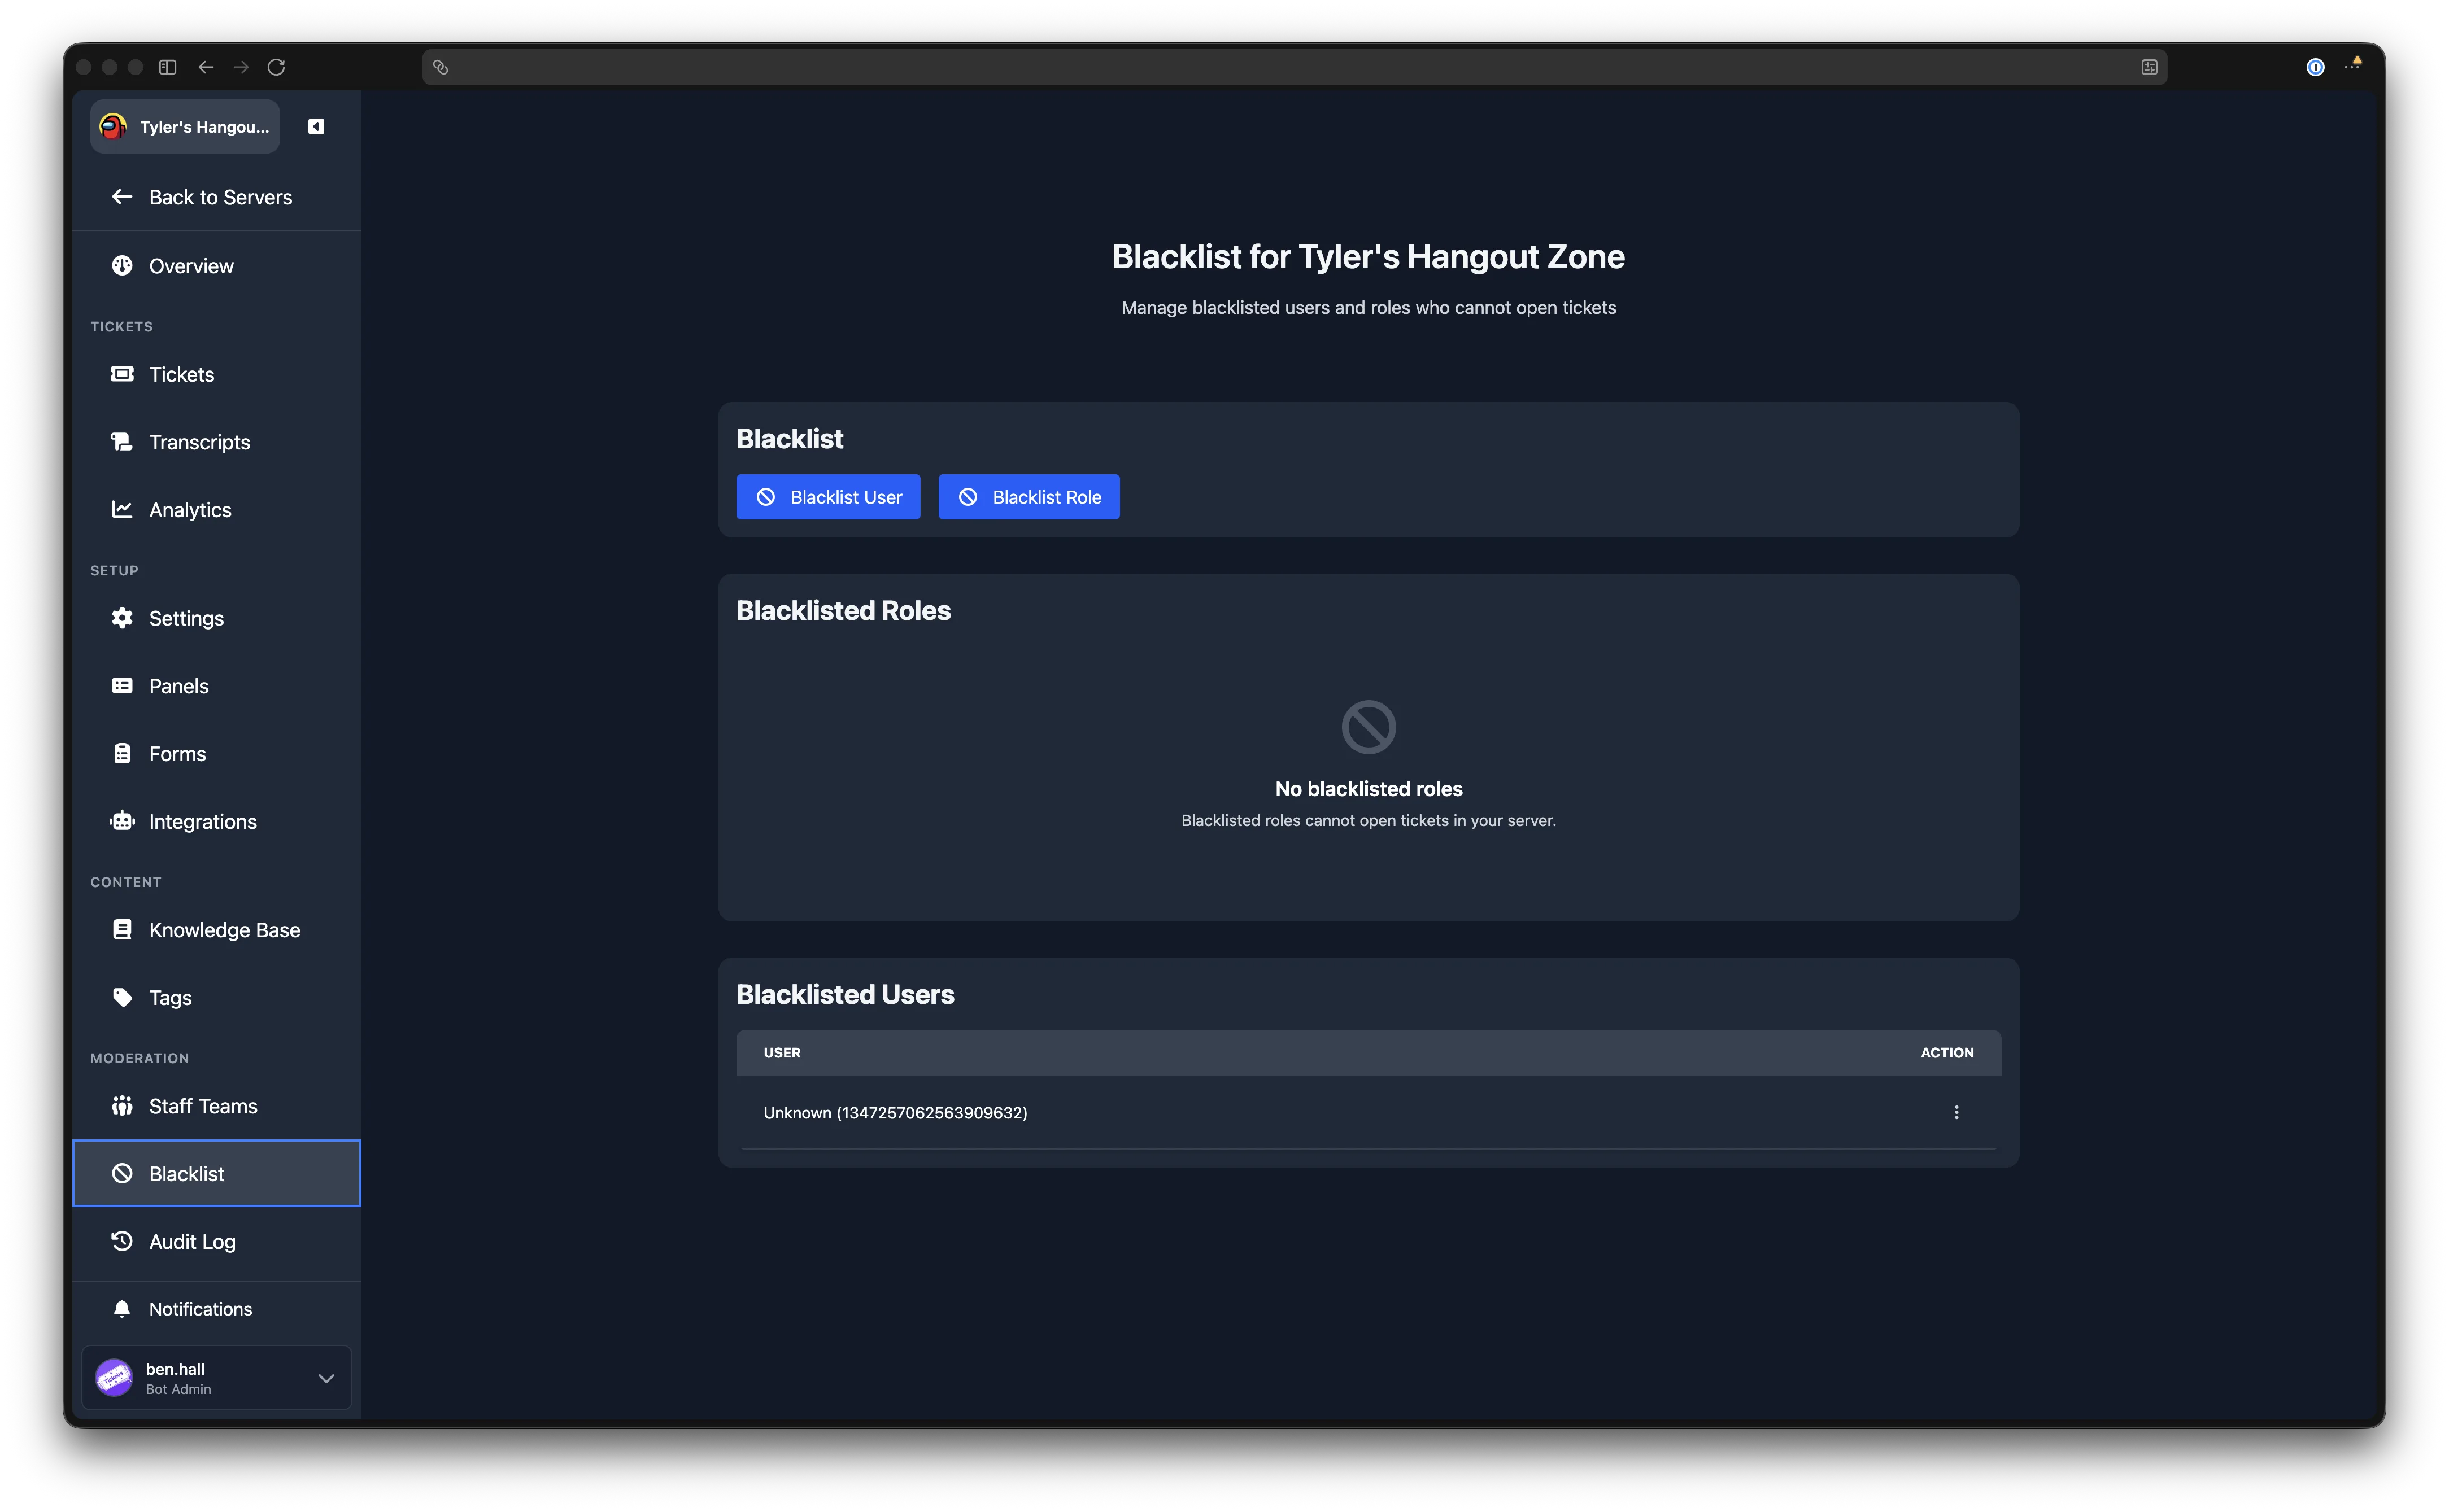
Task: Open Tickets in the sidebar
Action: (217, 374)
